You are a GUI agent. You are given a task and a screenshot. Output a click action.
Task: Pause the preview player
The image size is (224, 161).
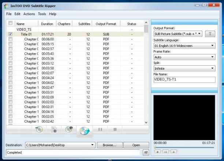coord(165,152)
